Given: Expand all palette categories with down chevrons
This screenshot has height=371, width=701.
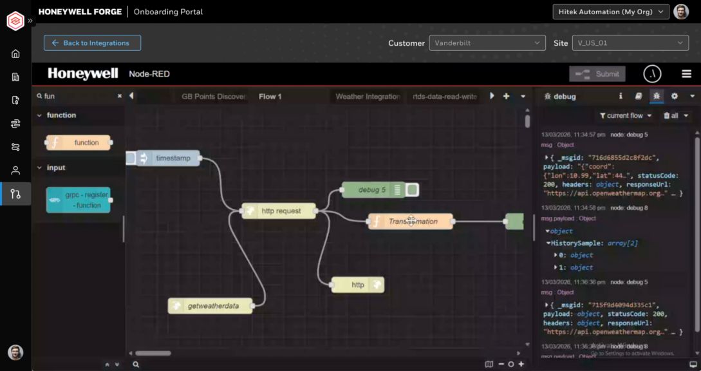Looking at the screenshot, I should pyautogui.click(x=117, y=365).
